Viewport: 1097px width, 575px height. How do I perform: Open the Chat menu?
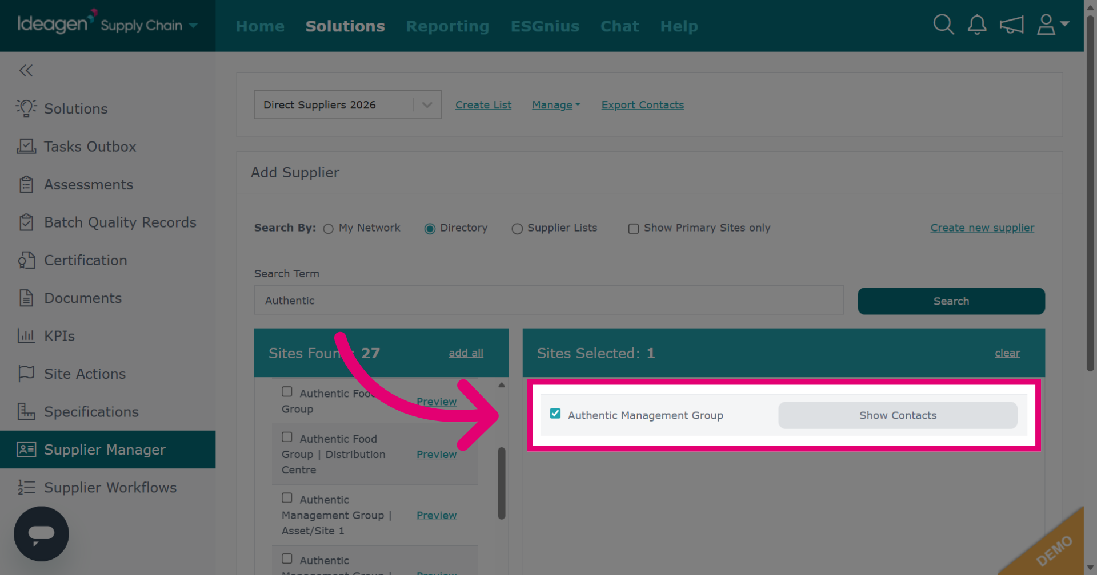(x=619, y=26)
